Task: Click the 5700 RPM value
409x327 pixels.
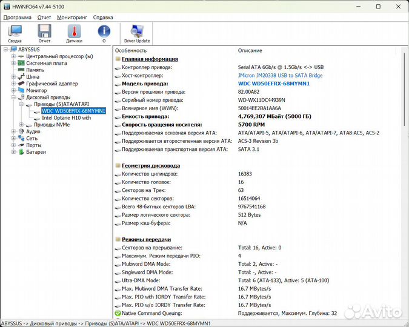Action: tap(251, 125)
